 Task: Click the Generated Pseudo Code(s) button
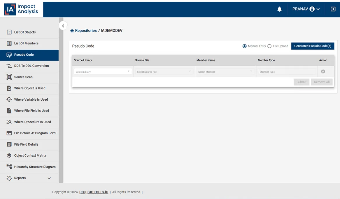coord(313,46)
